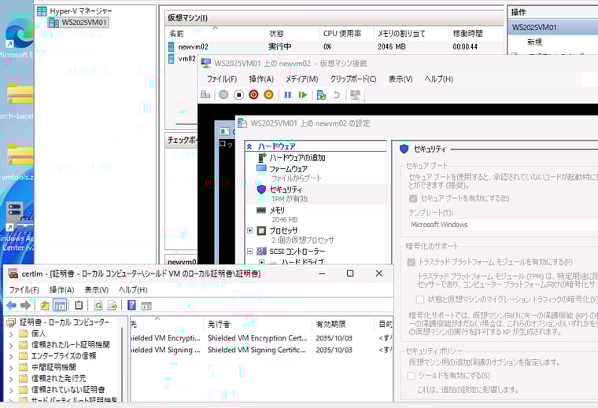This screenshot has width=598, height=408.
Task: Expand 信頼されたルート証明機関 folder
Action: (11, 346)
